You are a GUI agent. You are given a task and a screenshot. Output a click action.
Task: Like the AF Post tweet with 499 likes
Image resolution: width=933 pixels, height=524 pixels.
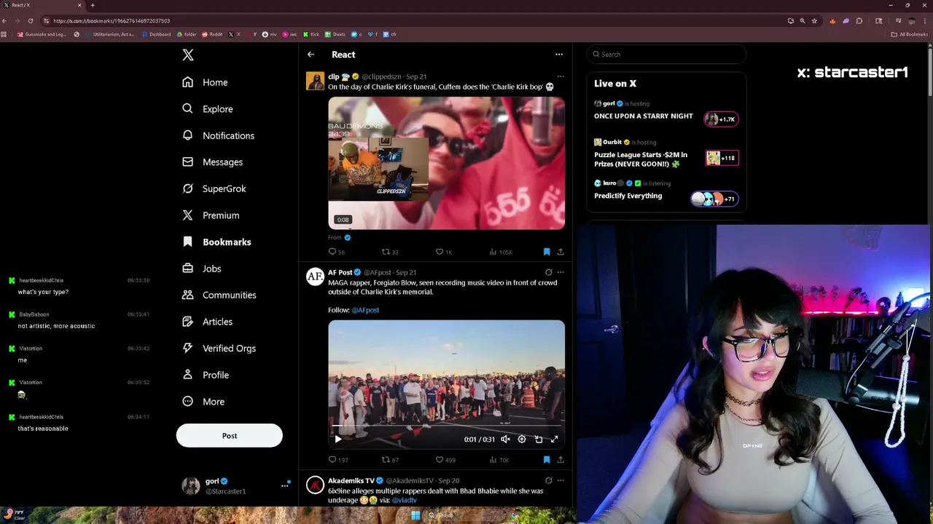pos(445,460)
